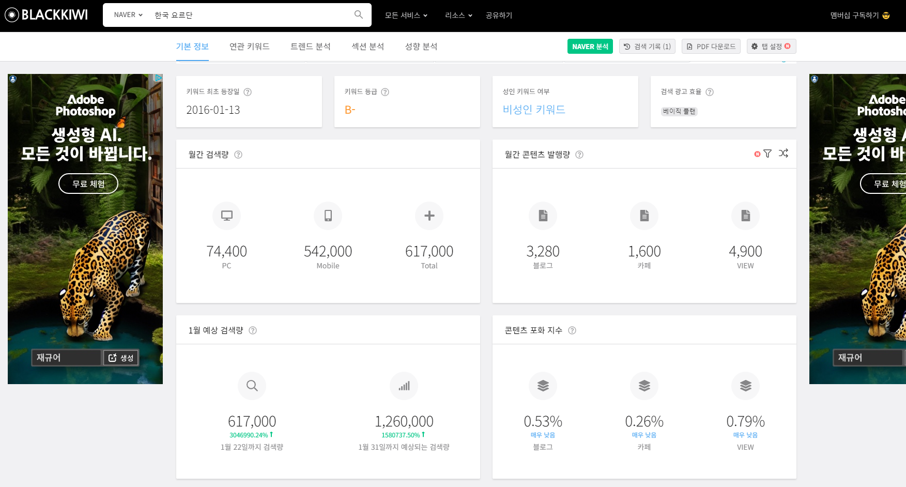Click the keyword search input field
This screenshot has height=487, width=906.
click(251, 15)
